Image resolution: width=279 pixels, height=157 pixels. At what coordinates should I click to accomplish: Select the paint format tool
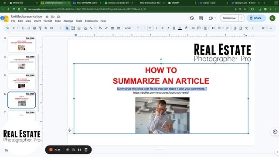click(40, 28)
